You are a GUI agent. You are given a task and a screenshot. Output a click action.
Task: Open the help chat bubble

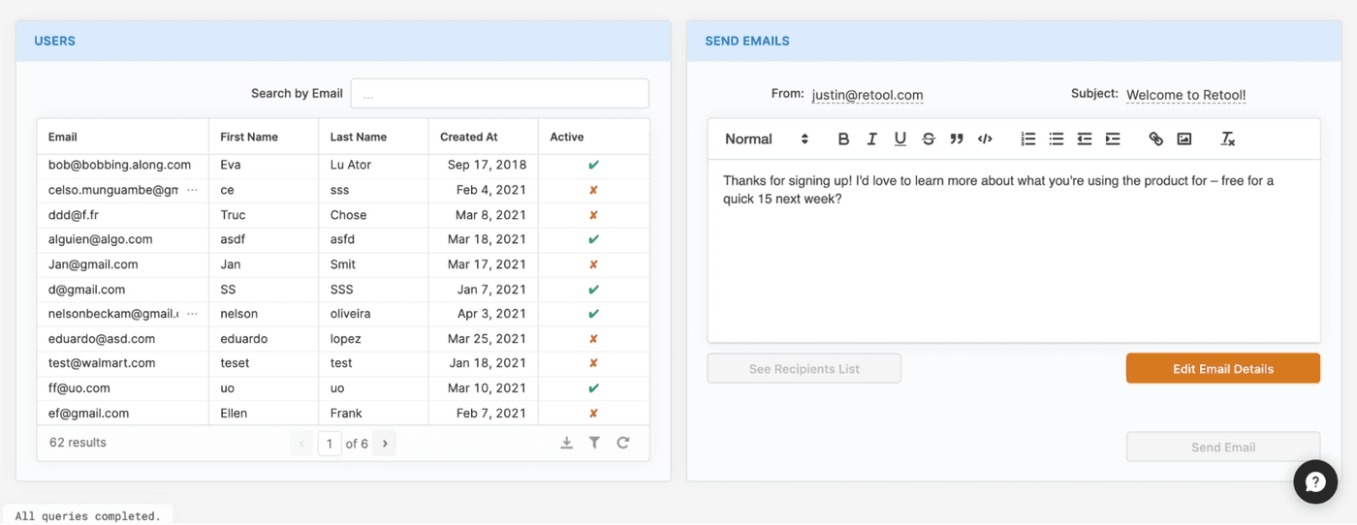(1314, 481)
